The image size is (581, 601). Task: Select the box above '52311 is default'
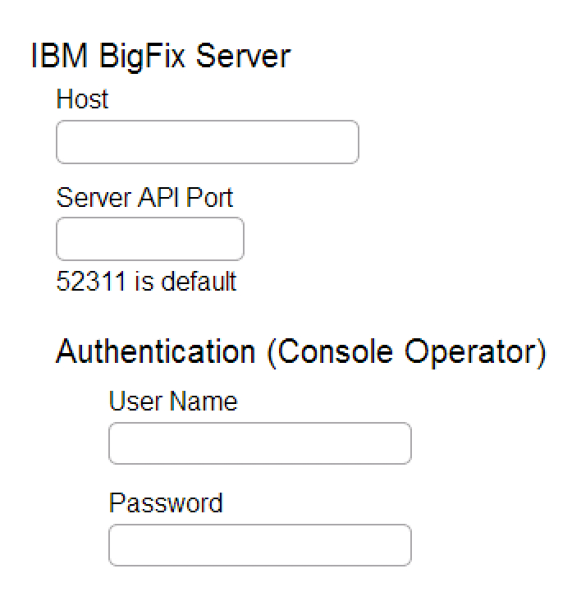click(x=149, y=239)
